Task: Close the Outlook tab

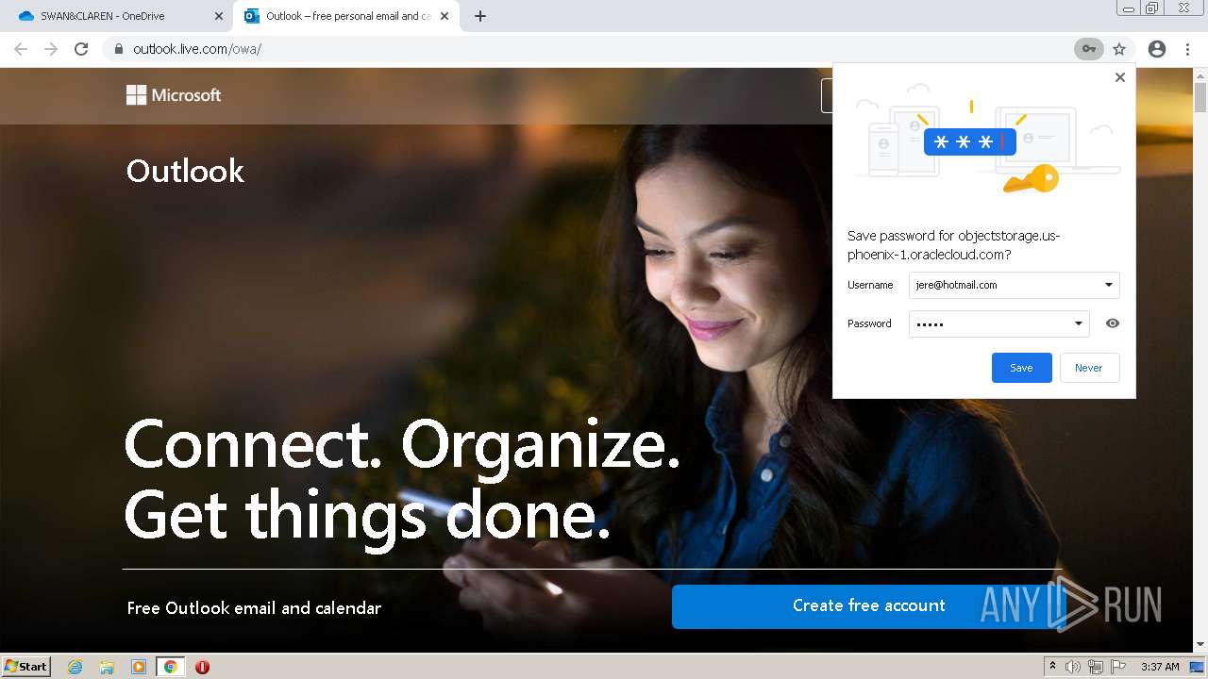Action: click(x=445, y=16)
